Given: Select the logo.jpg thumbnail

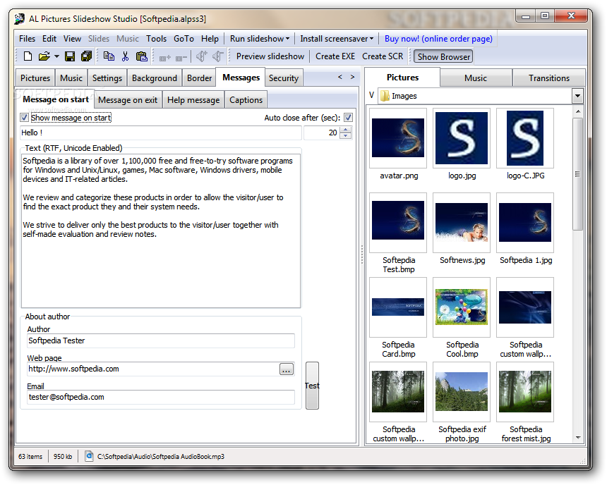Looking at the screenshot, I should tap(462, 138).
